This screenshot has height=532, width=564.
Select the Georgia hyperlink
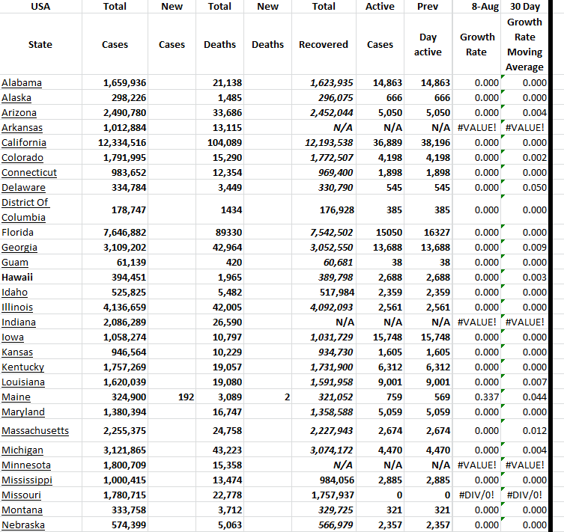click(19, 248)
